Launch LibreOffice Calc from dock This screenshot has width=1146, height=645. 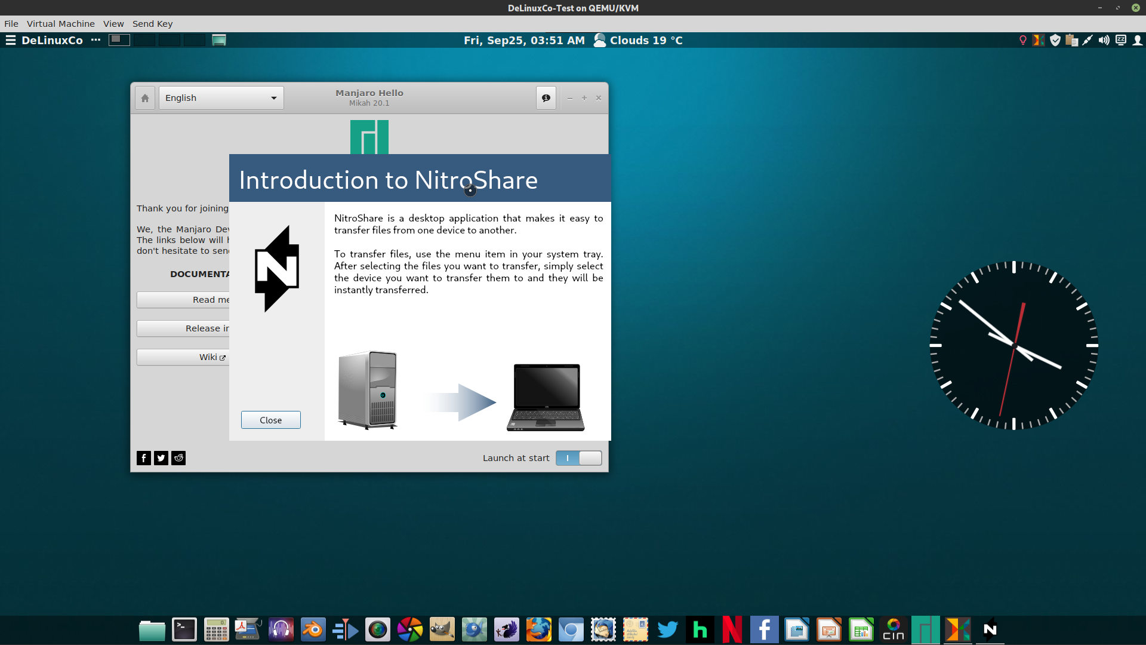click(861, 629)
